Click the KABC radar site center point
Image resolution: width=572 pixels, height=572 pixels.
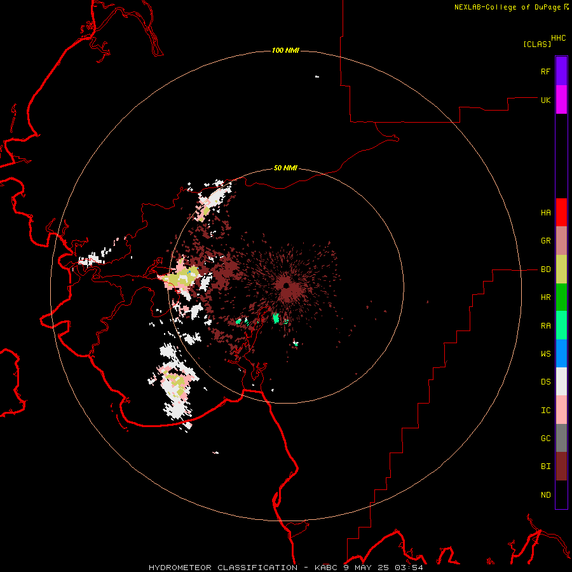tap(287, 285)
